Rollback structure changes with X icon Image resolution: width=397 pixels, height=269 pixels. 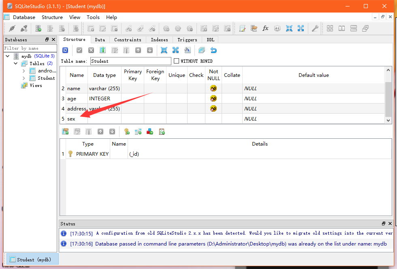[91, 50]
